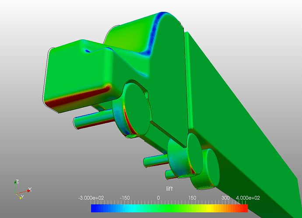
Task: Click the lift color legend bar
Action: coord(169,208)
